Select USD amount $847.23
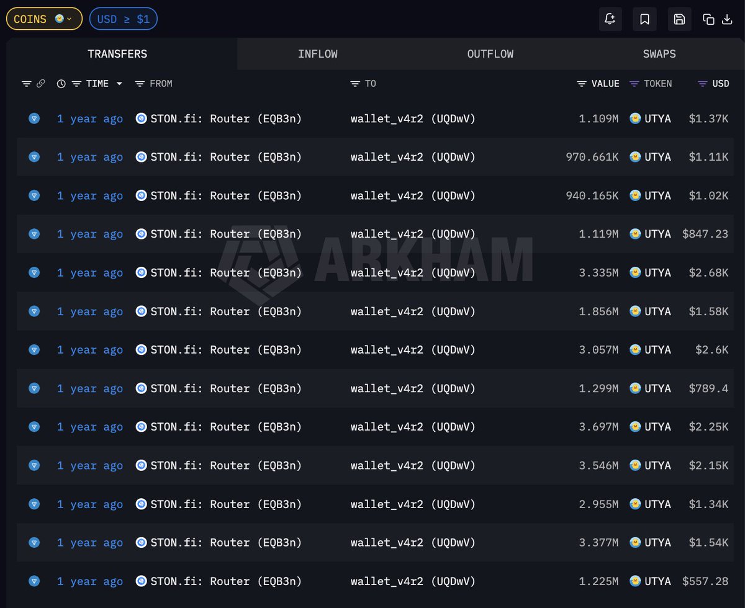 point(705,234)
